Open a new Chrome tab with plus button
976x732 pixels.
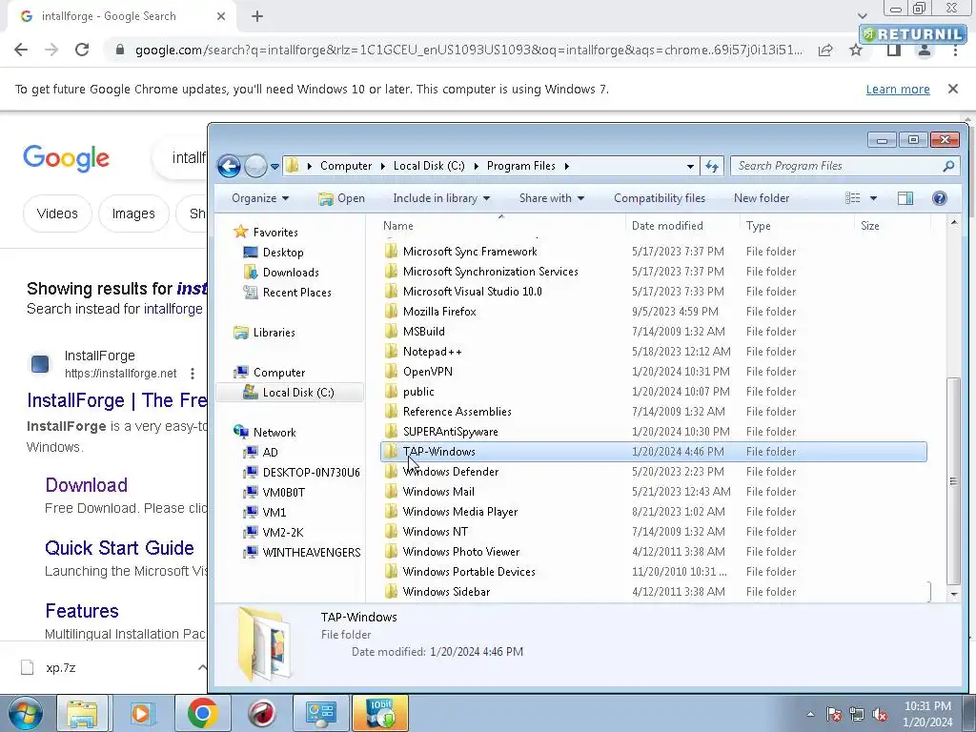point(257,16)
